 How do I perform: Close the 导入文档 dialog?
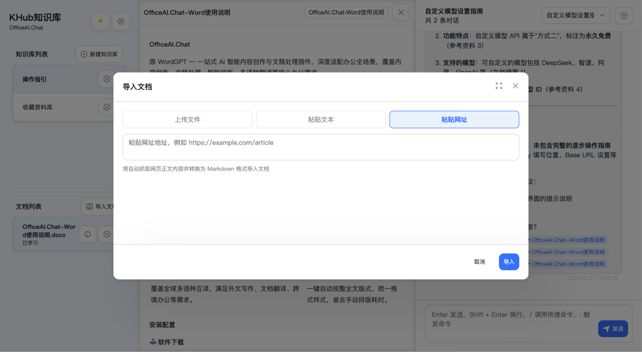click(x=515, y=86)
